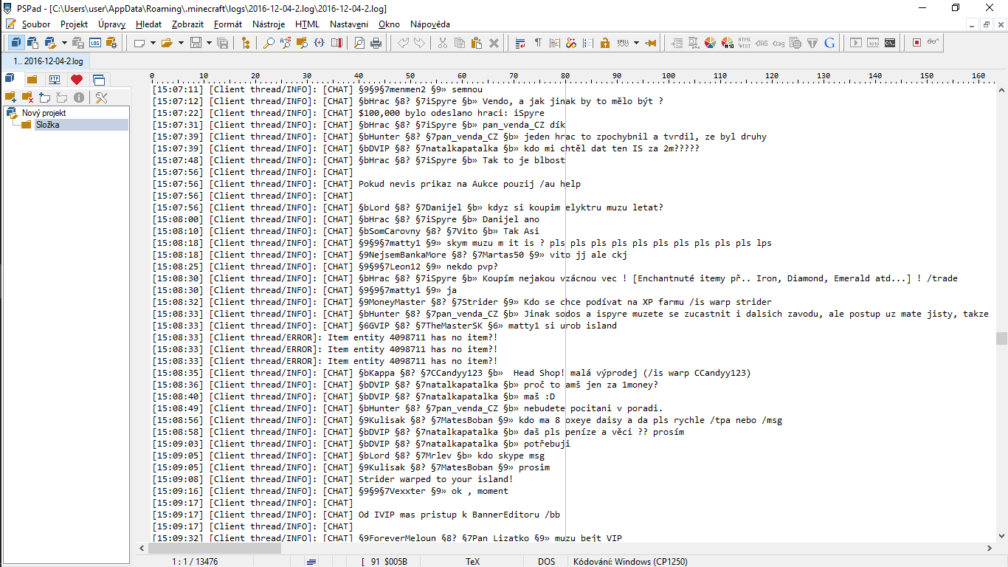Open the recent files dropdown next to Open
Image resolution: width=1008 pixels, height=567 pixels.
181,43
